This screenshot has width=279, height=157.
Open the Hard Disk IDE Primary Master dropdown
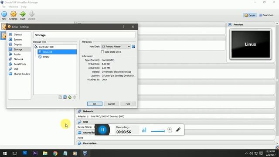tap(116, 47)
